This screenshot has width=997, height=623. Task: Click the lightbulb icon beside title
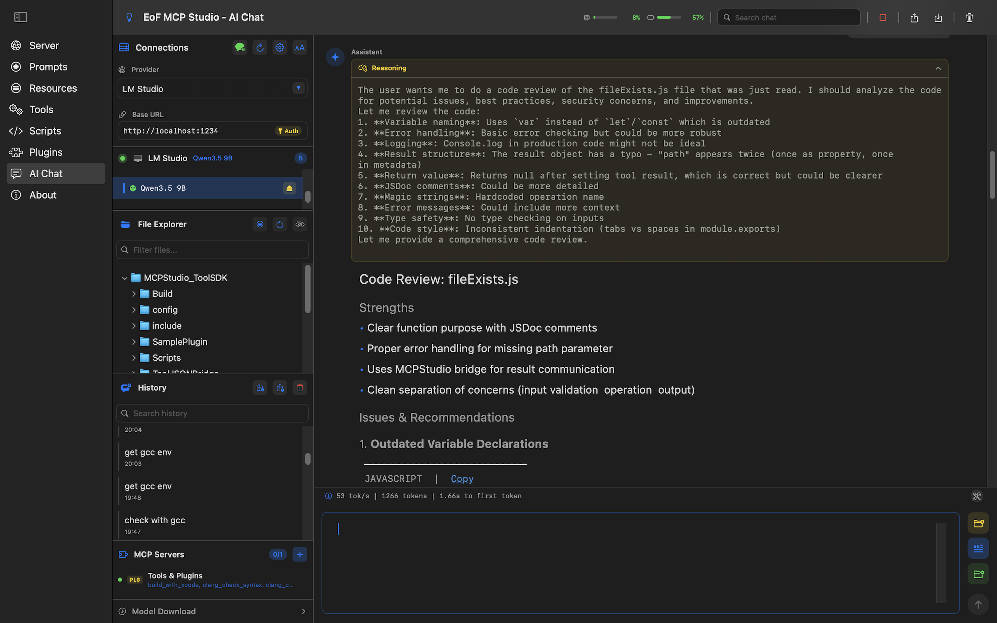click(x=129, y=17)
